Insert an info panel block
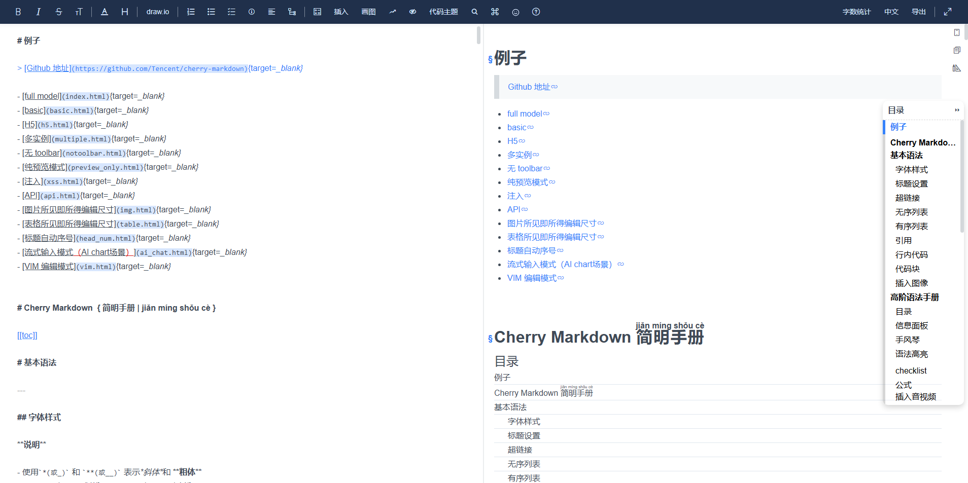 tap(252, 12)
